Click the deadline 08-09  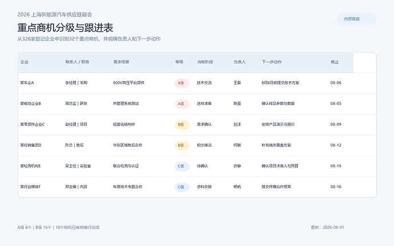(336, 124)
